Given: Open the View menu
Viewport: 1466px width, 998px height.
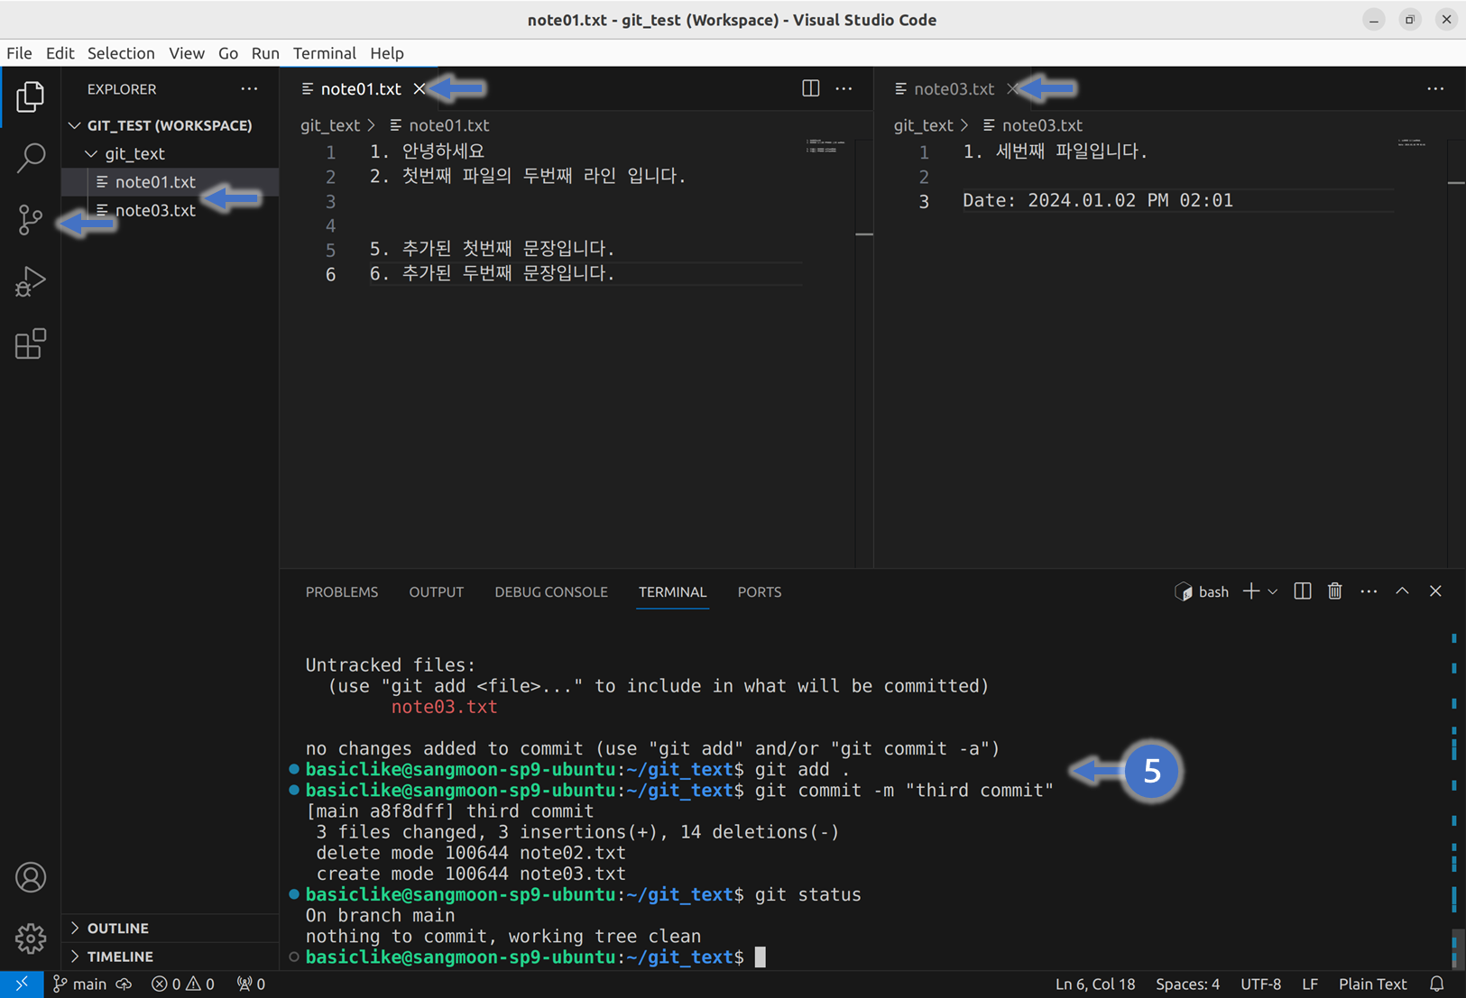Looking at the screenshot, I should [186, 53].
